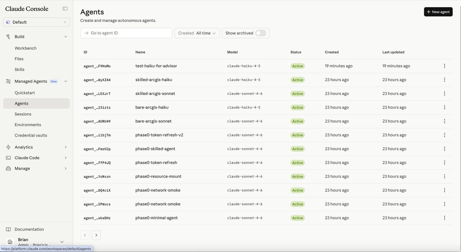Select Agents in the sidebar
The image size is (461, 252).
[36, 103]
